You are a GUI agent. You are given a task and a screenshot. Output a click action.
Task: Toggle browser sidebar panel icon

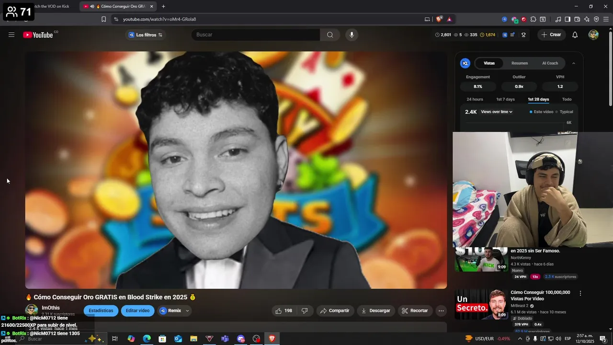(x=568, y=19)
